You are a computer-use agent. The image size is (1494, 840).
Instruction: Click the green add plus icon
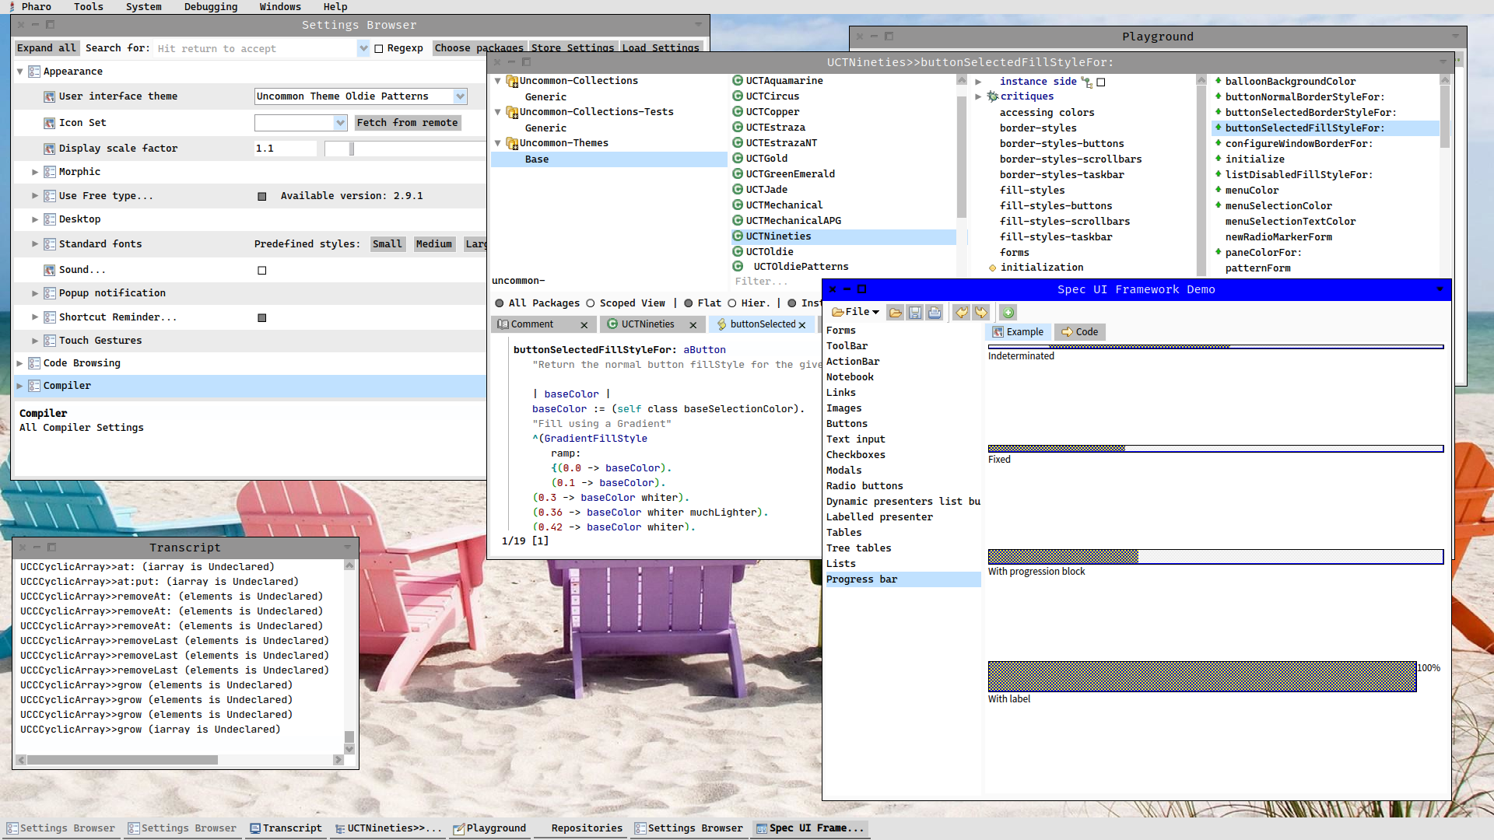click(x=1008, y=313)
